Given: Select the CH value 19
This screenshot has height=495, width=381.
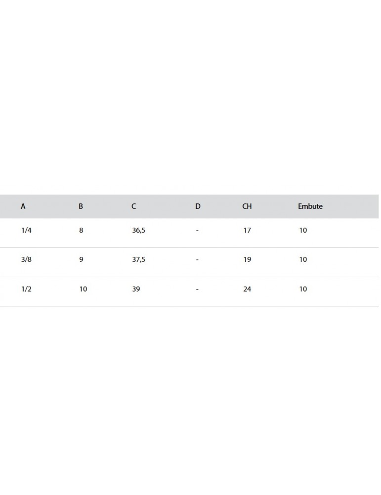Looking at the screenshot, I should (x=247, y=259).
